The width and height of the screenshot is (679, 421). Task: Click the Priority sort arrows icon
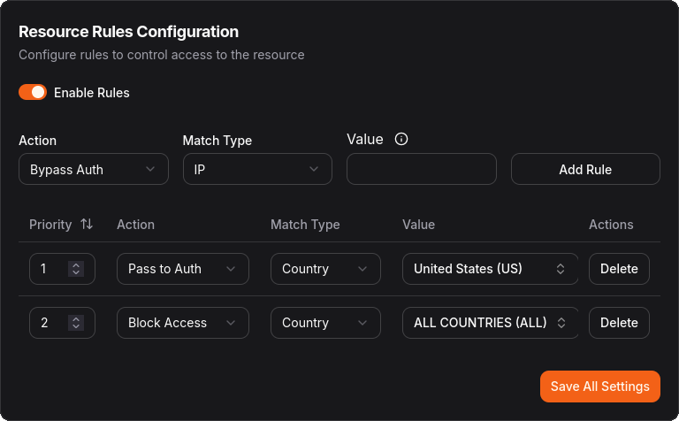[x=87, y=225]
